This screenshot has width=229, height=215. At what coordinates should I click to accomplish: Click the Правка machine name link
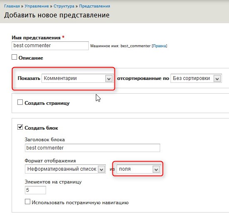[159, 46]
